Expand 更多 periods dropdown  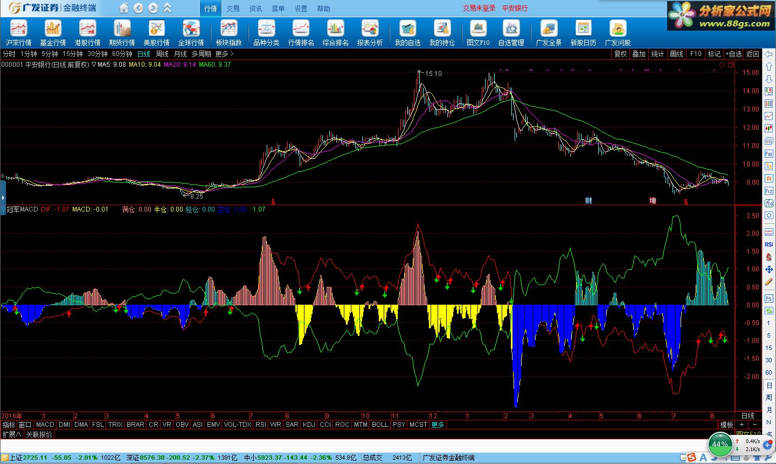225,54
